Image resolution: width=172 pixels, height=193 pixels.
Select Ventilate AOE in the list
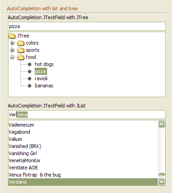(83, 168)
